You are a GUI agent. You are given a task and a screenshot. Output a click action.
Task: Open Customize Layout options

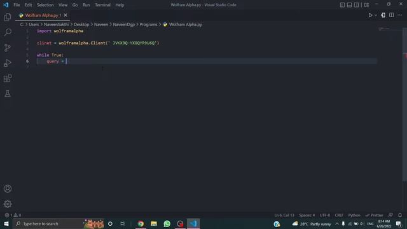pos(366,5)
